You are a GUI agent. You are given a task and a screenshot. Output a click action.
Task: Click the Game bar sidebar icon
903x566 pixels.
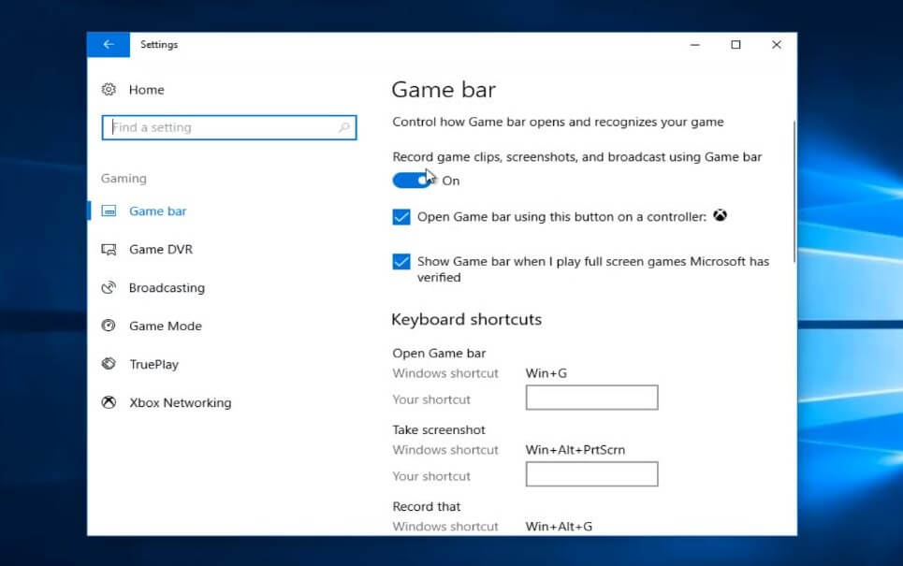point(109,211)
